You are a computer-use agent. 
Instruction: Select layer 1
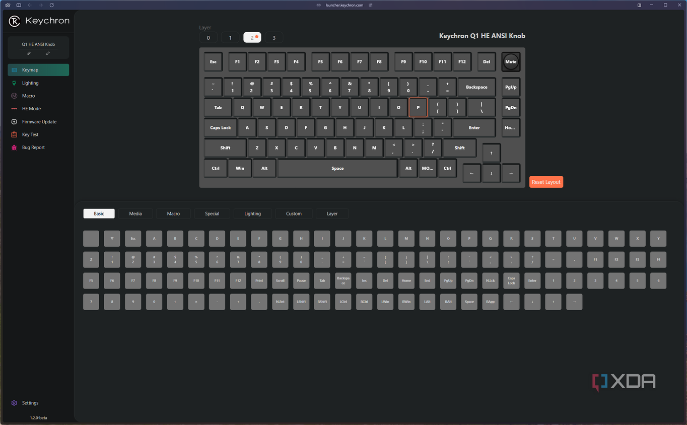click(230, 38)
